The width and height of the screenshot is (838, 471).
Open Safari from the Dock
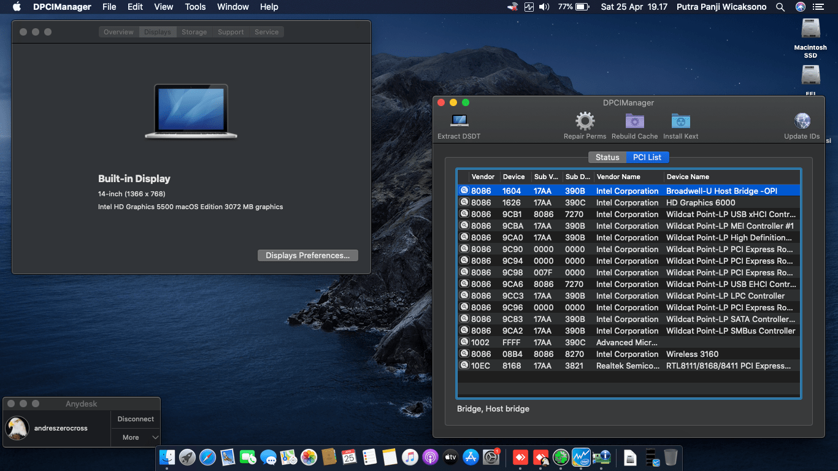207,457
